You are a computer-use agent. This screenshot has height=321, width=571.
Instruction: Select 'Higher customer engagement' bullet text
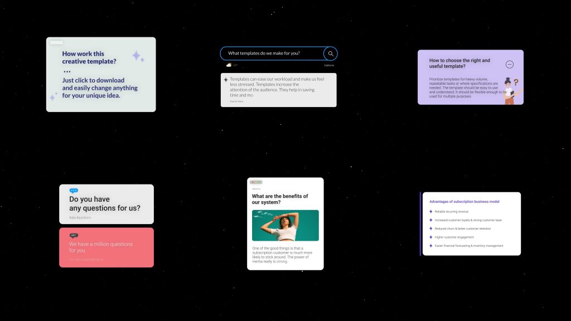tap(454, 237)
